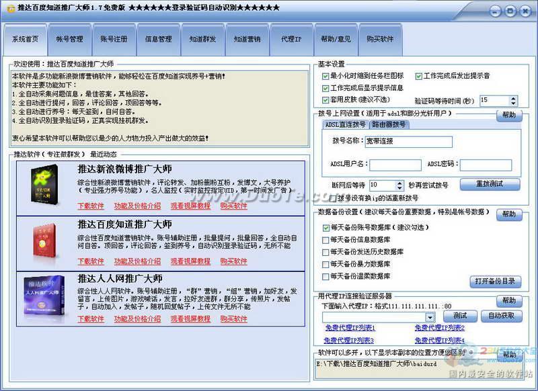Select the 路由器拨号 sub-tab
The height and width of the screenshot is (391, 538).
click(x=389, y=124)
